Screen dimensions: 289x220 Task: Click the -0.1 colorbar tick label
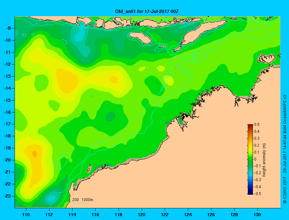[258, 166]
